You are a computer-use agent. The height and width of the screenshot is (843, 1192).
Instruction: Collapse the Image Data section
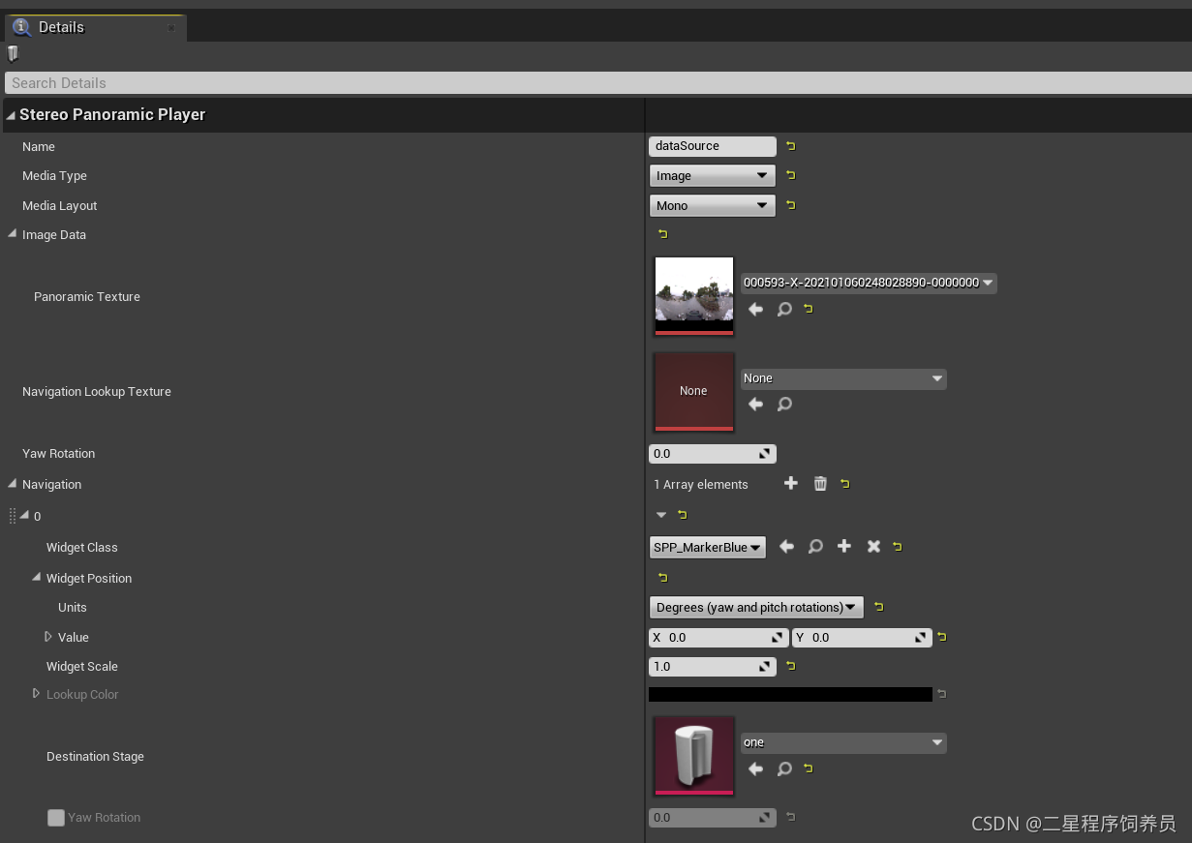[x=13, y=233]
